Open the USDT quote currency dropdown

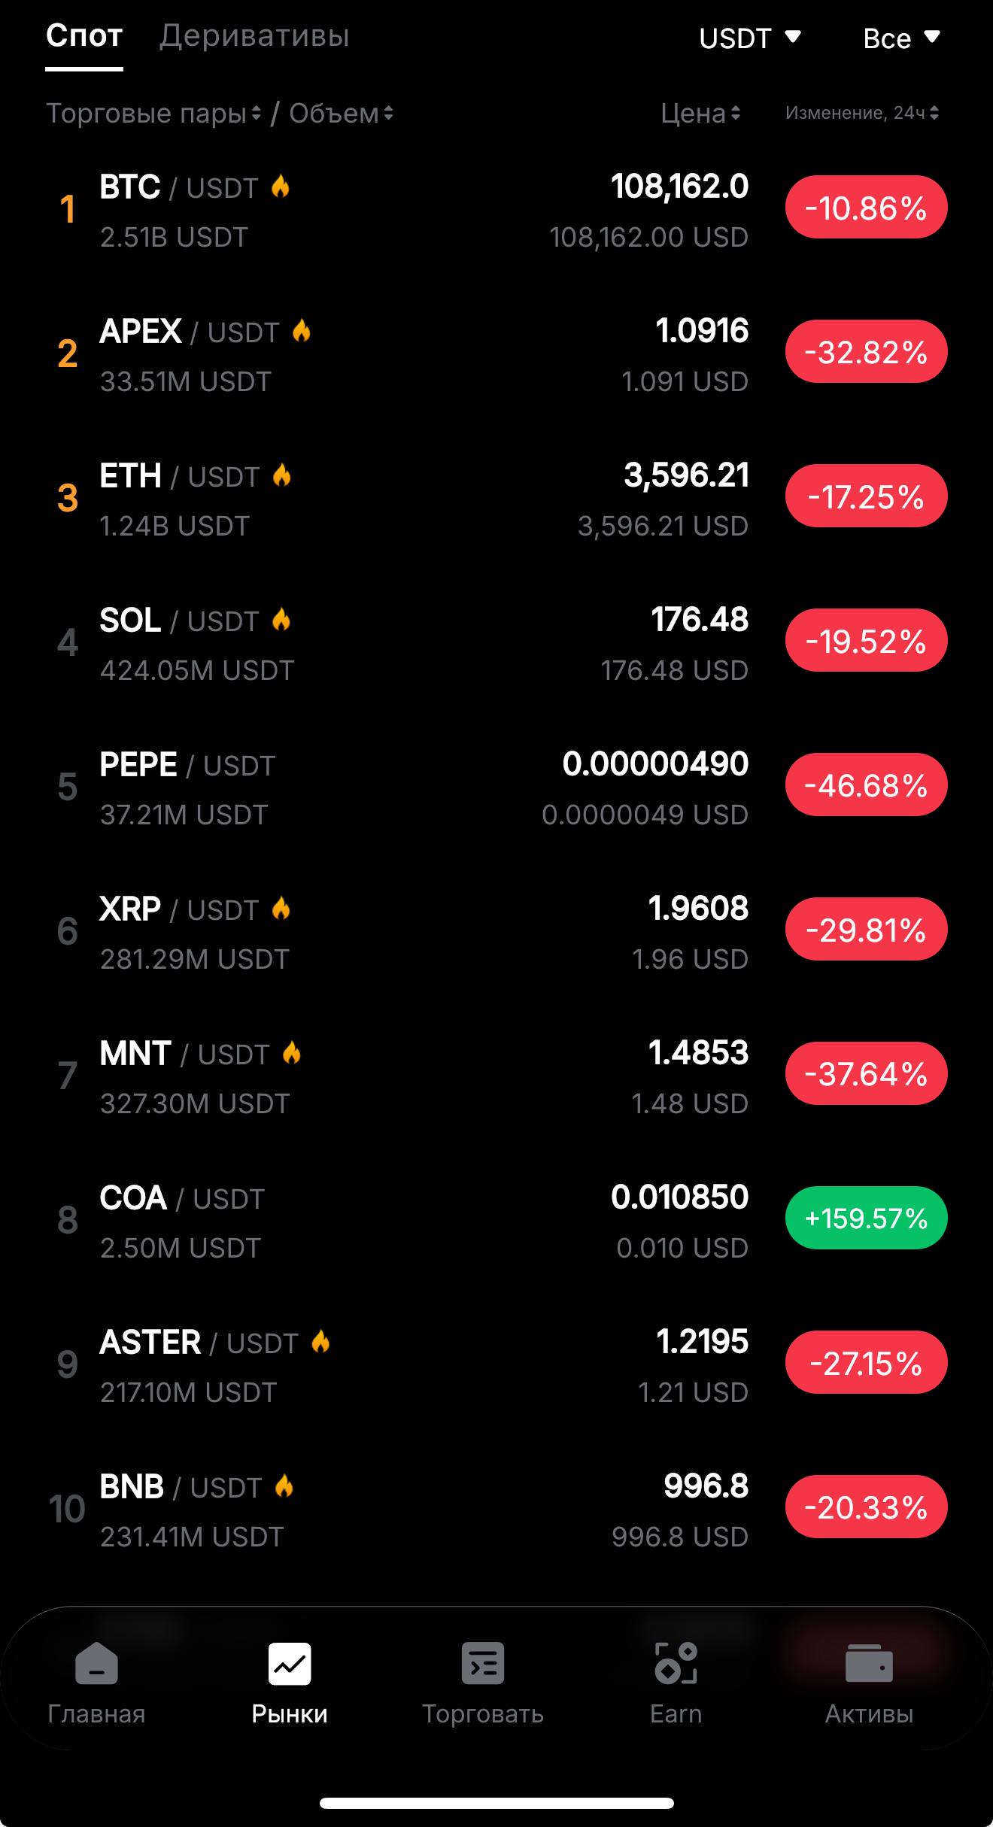point(749,38)
